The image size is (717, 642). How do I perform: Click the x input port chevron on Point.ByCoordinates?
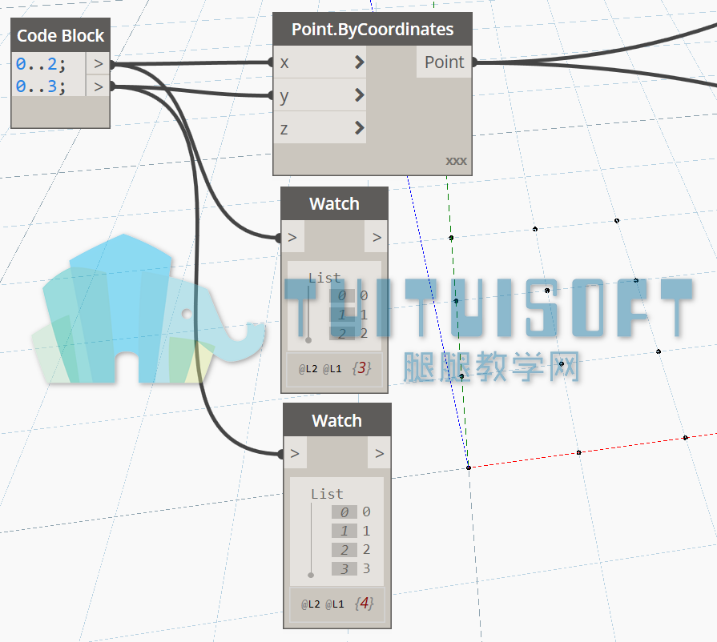point(360,62)
